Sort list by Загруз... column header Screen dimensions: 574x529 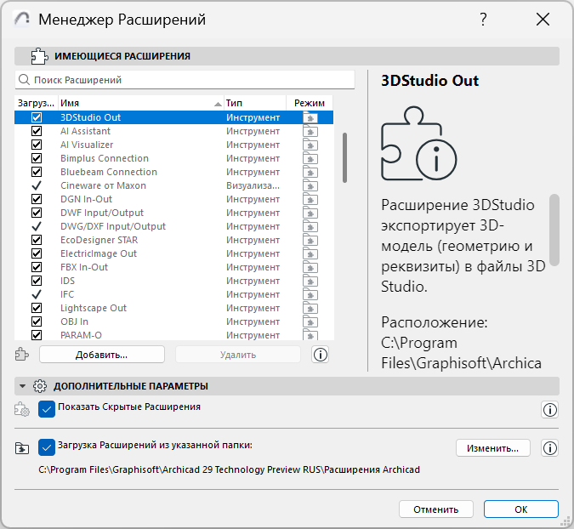pos(36,103)
